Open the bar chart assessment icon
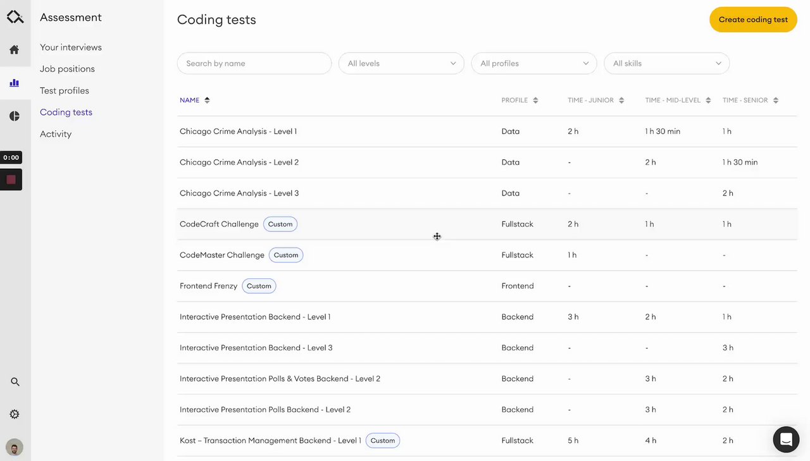Screen dimensions: 810x461 (x=14, y=83)
